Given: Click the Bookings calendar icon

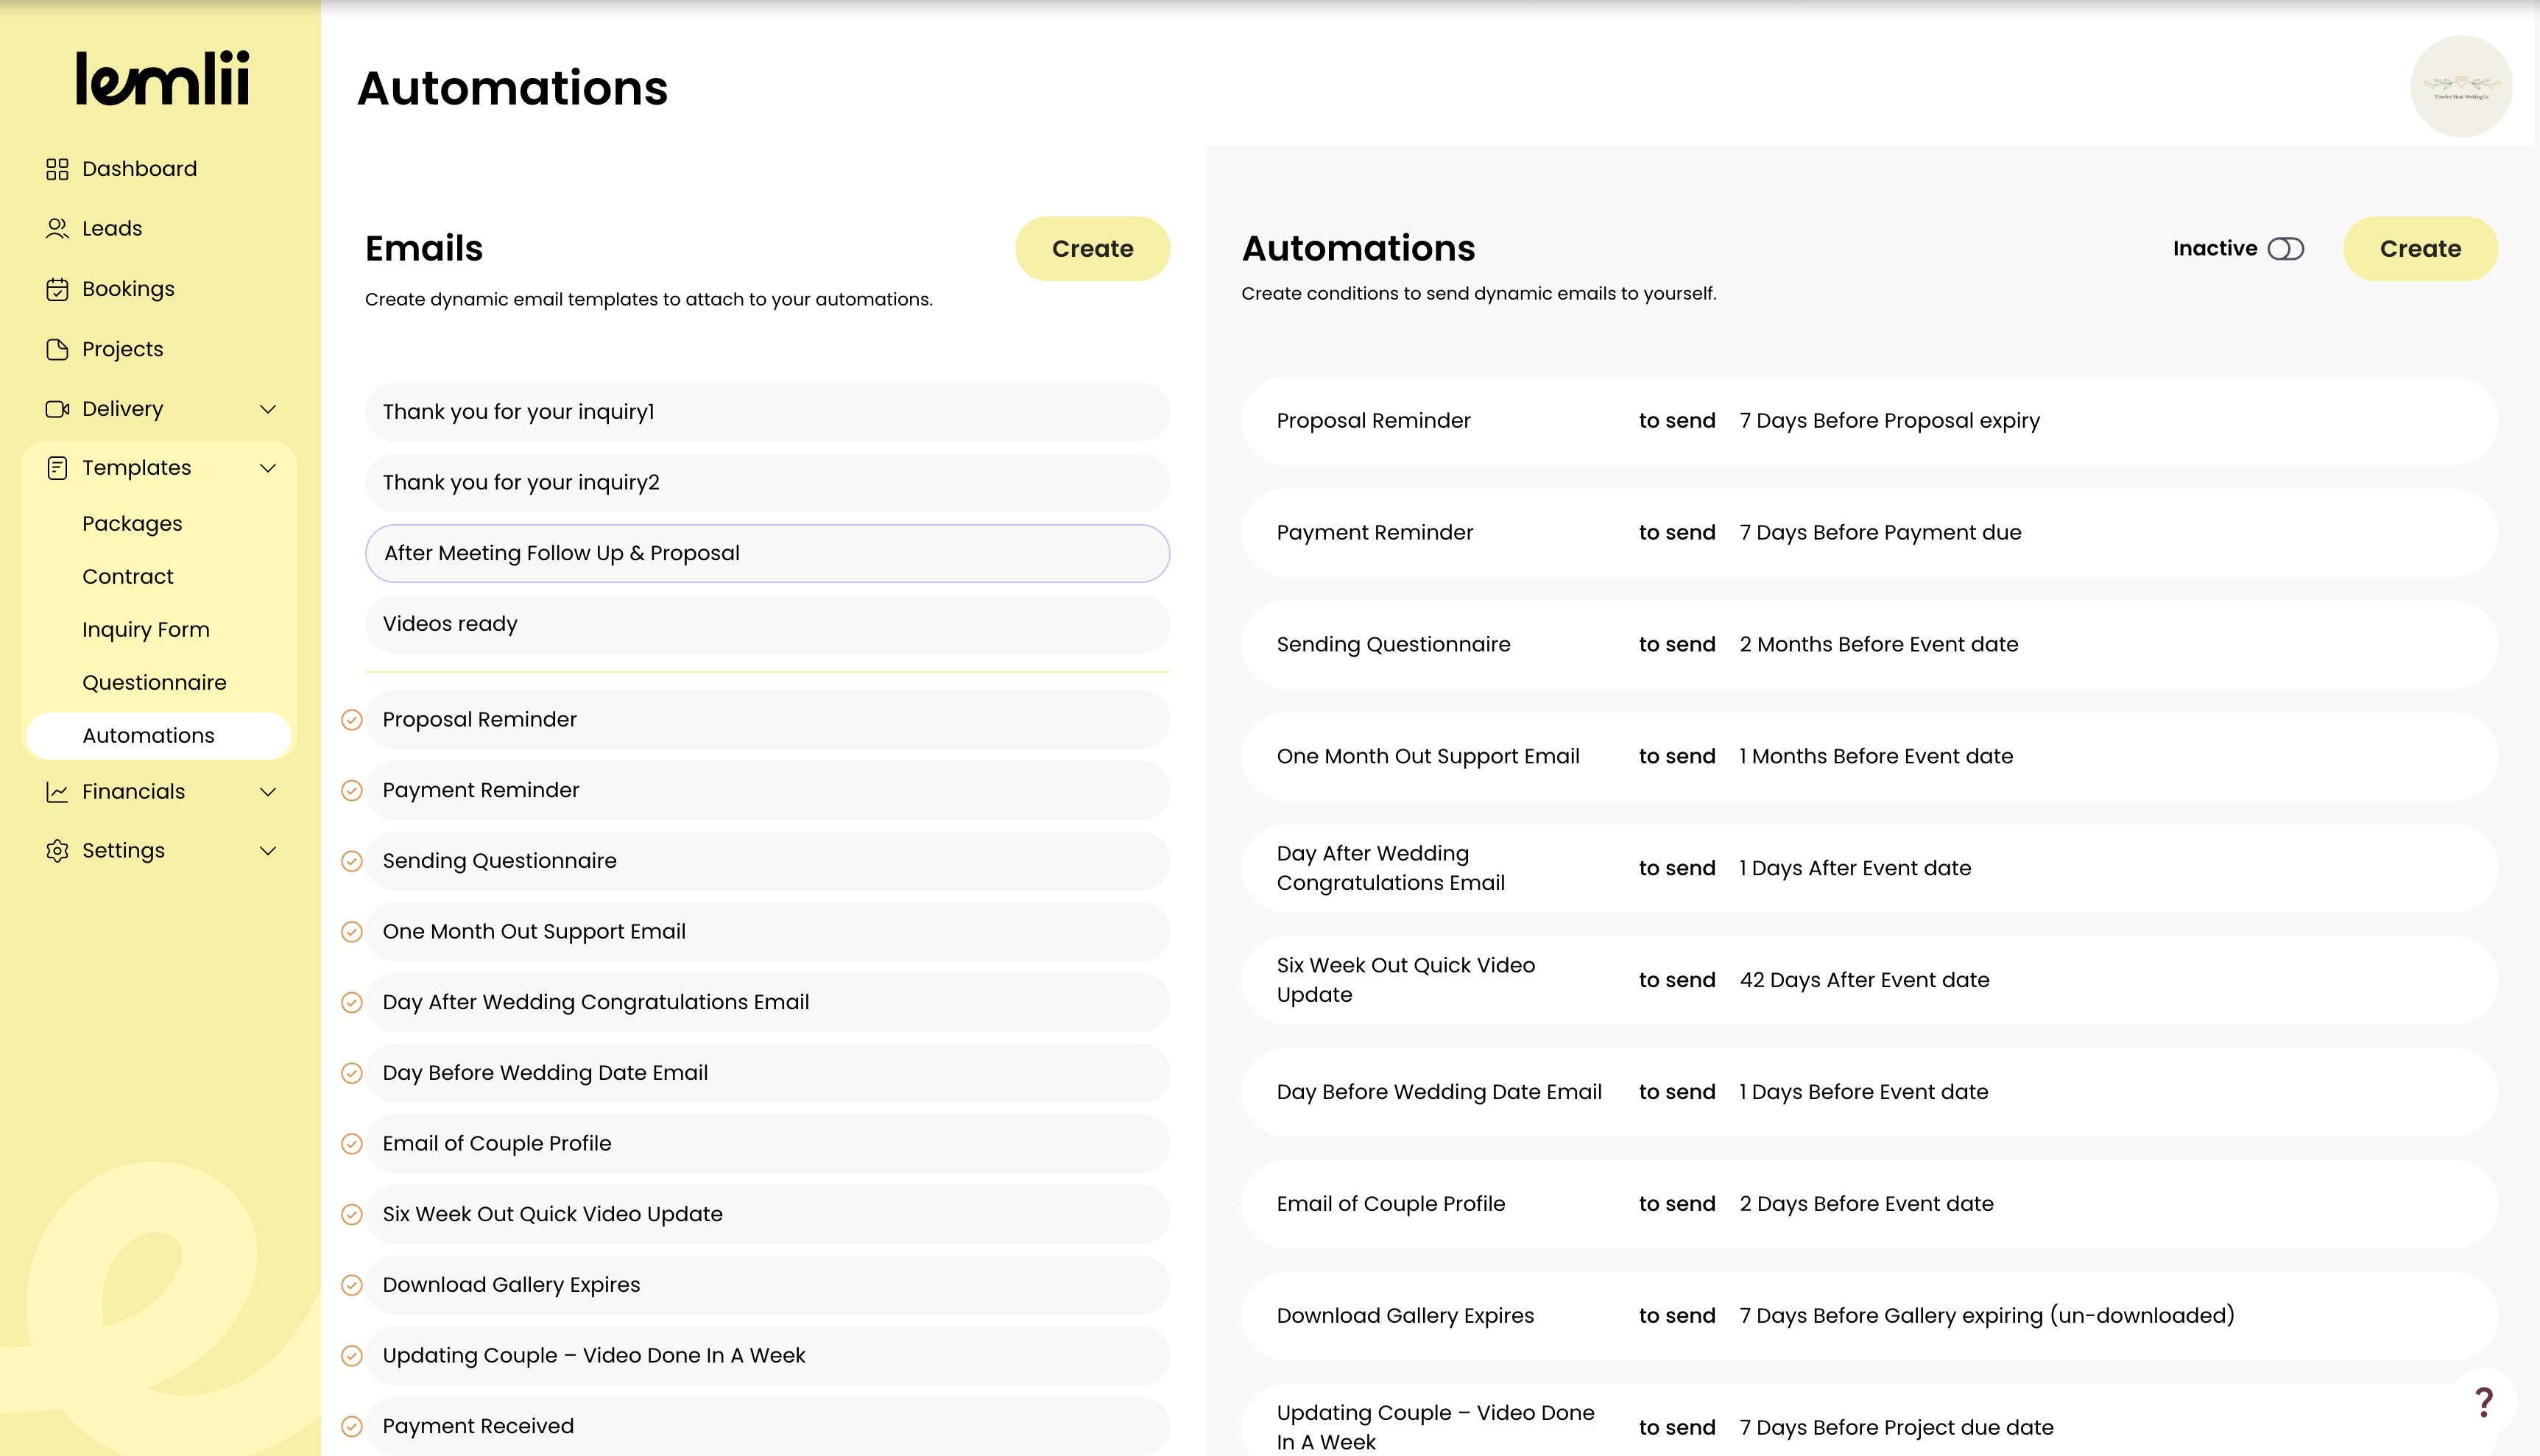Looking at the screenshot, I should 57,289.
